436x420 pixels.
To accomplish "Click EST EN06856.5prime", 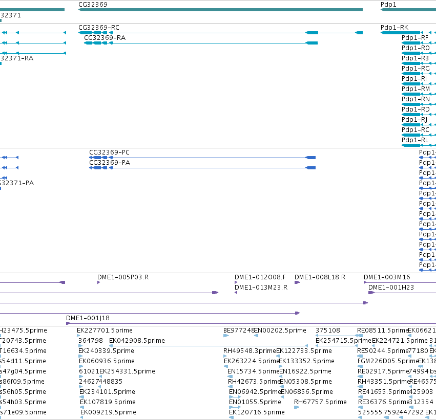I will click(x=307, y=392).
